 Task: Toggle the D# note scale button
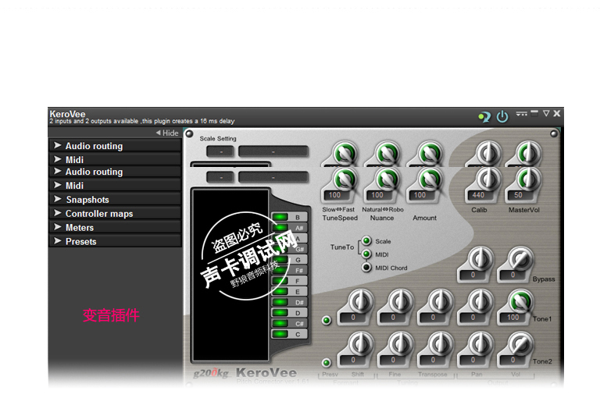289,302
